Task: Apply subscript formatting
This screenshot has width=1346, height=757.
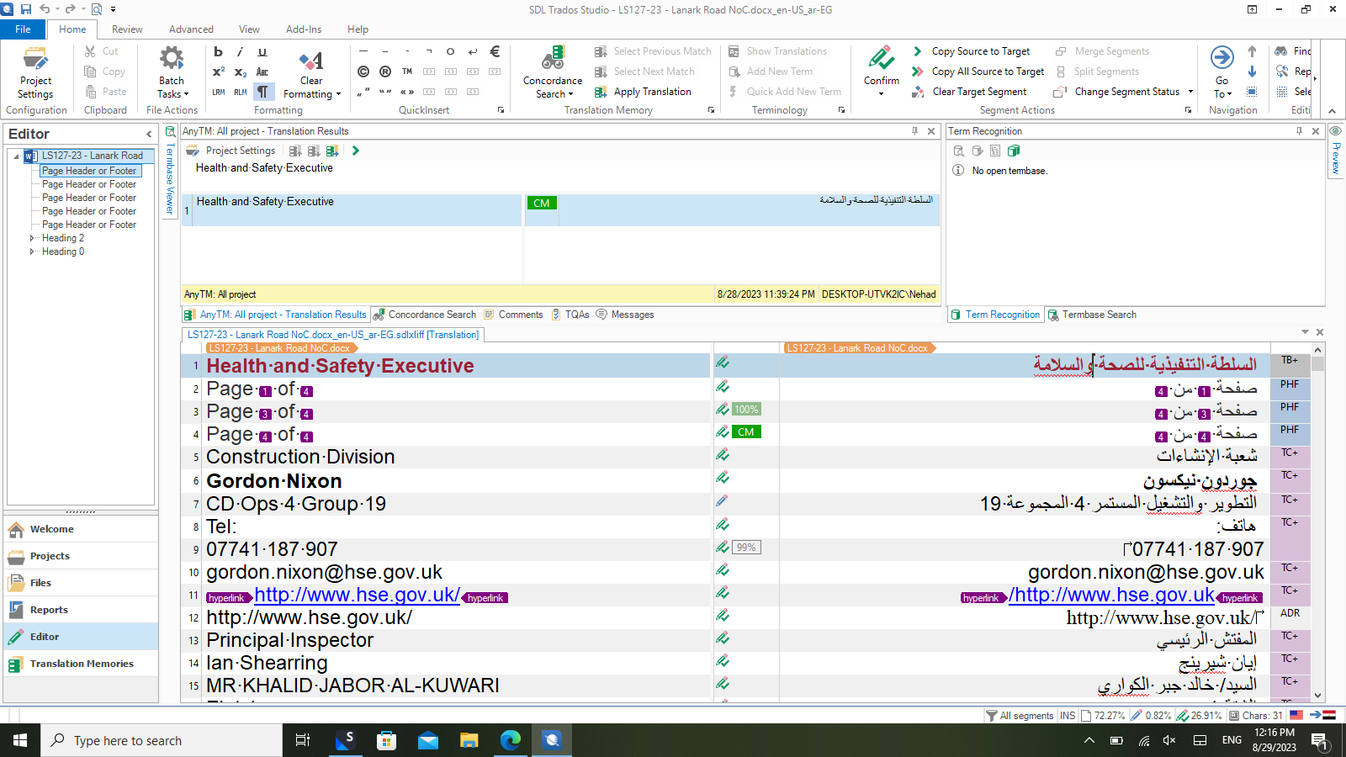Action: coord(240,71)
